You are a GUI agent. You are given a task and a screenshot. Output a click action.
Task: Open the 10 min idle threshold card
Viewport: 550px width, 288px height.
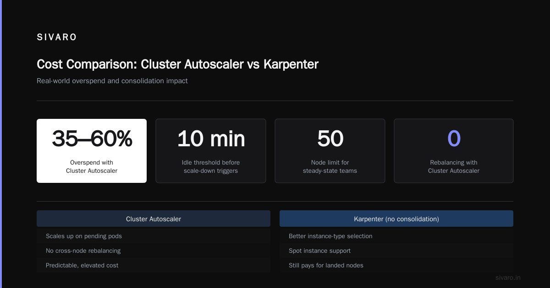(x=211, y=151)
